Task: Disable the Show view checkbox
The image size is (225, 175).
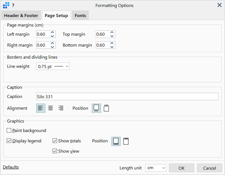Action: (x=55, y=151)
